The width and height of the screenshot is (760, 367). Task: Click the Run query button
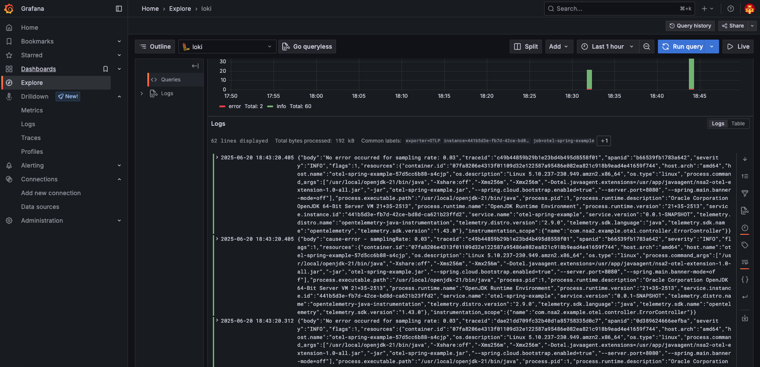tap(682, 47)
